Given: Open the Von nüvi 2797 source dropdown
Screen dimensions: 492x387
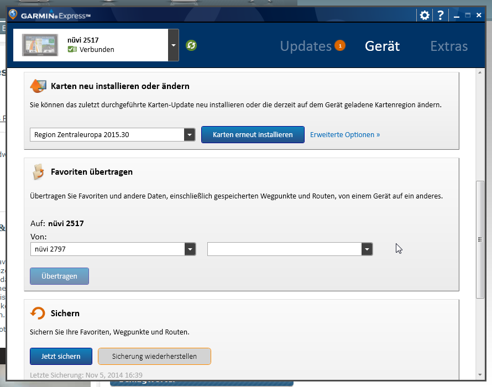Looking at the screenshot, I should tap(190, 249).
